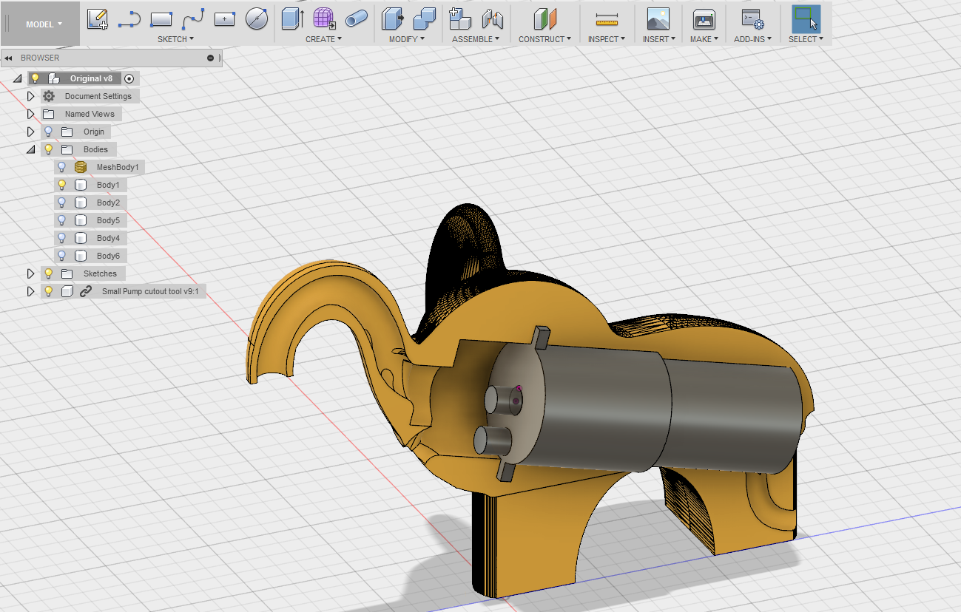Hide Body1 by clicking its bulb
This screenshot has width=961, height=612.
click(62, 185)
